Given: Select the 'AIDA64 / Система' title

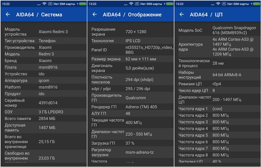Looking at the screenshot, I should click(39, 15).
